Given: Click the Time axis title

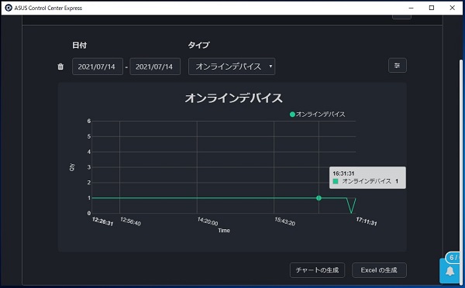Looking at the screenshot, I should (224, 230).
